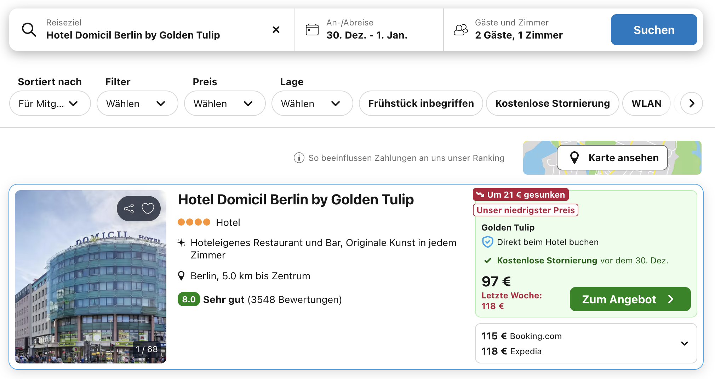715x379 pixels.
Task: Open the Sortiert nach dropdown
Action: pos(50,103)
